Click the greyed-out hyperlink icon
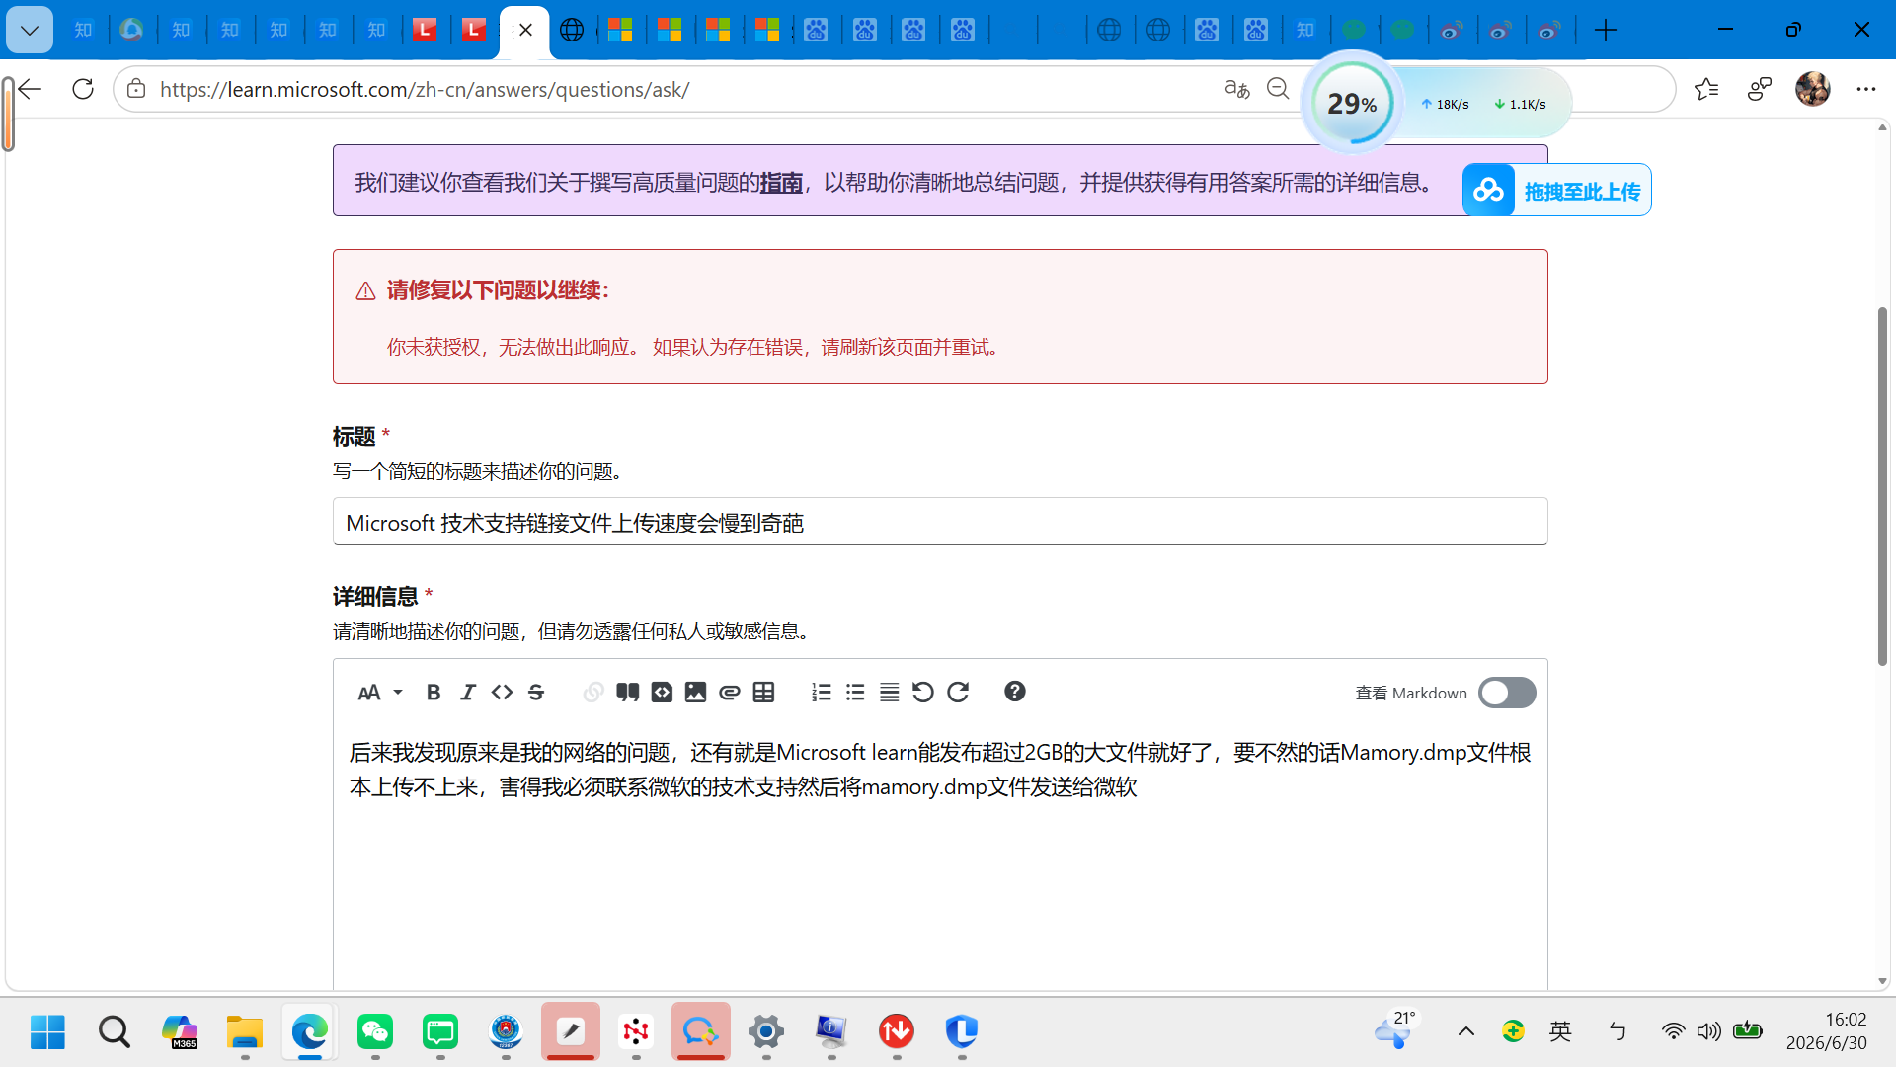Screen dimensions: 1896x1067 (x=593, y=693)
